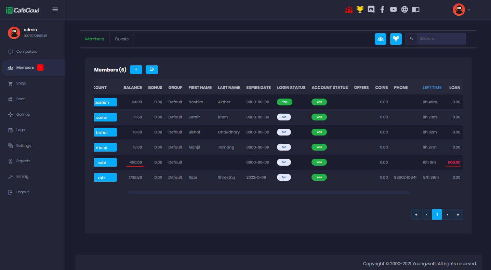Toggle sidebar with hamburger menu icon
Viewport: 491px width, 270px height.
click(55, 10)
